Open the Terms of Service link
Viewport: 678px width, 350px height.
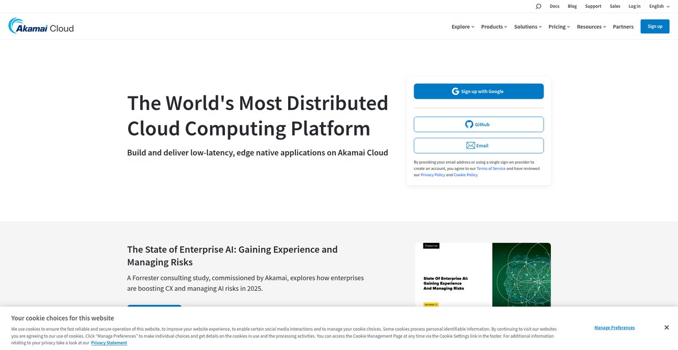click(x=491, y=169)
